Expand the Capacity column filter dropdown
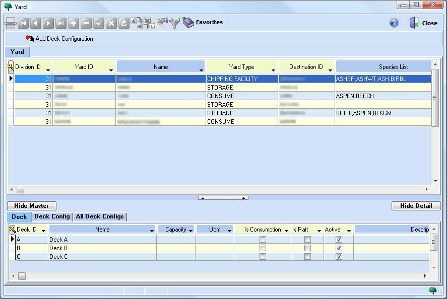This screenshot has width=447, height=299. point(190,231)
